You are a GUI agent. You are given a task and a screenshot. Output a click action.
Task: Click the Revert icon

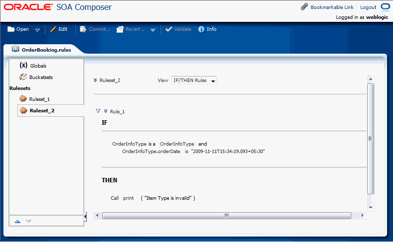pyautogui.click(x=120, y=29)
